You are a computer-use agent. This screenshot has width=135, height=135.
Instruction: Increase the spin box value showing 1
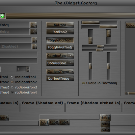click(28, 68)
